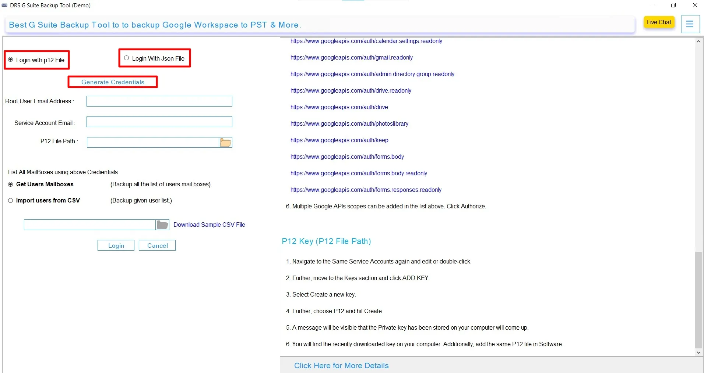Restore down the application window
The width and height of the screenshot is (704, 373).
[673, 5]
